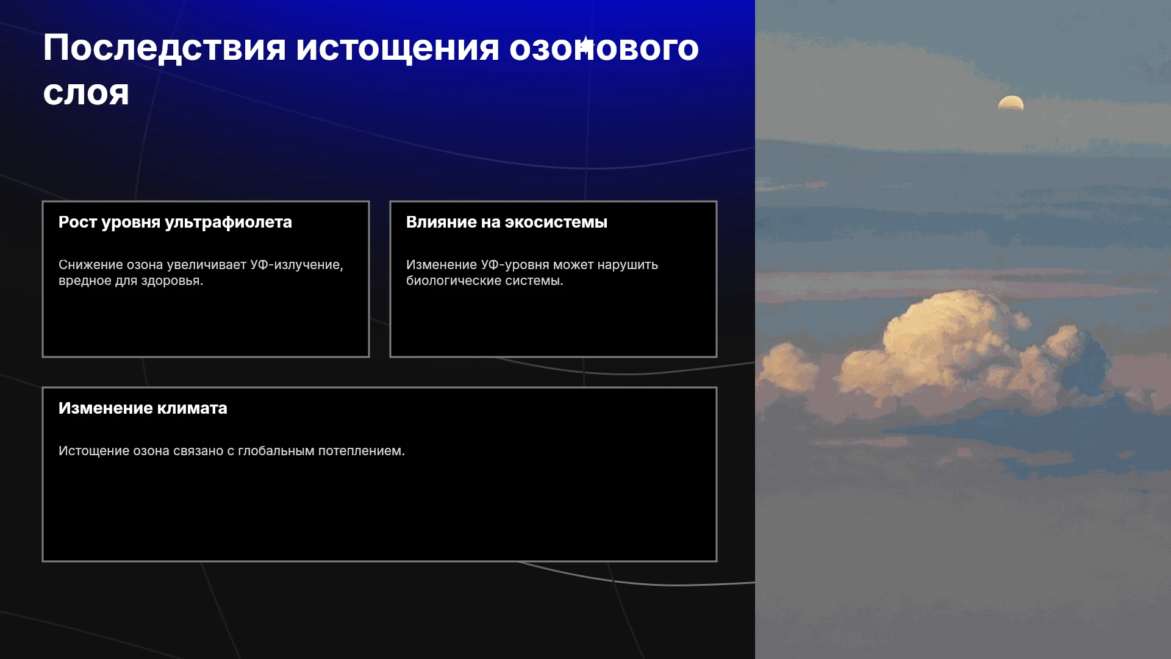Click heading 'Изменение климата'
The image size is (1171, 659).
click(x=143, y=408)
